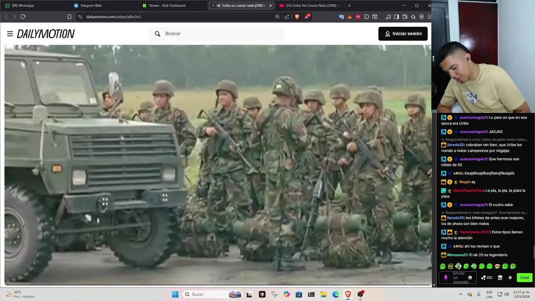Open the Brave VPN shield icon
The height and width of the screenshot is (301, 535).
coord(421,17)
